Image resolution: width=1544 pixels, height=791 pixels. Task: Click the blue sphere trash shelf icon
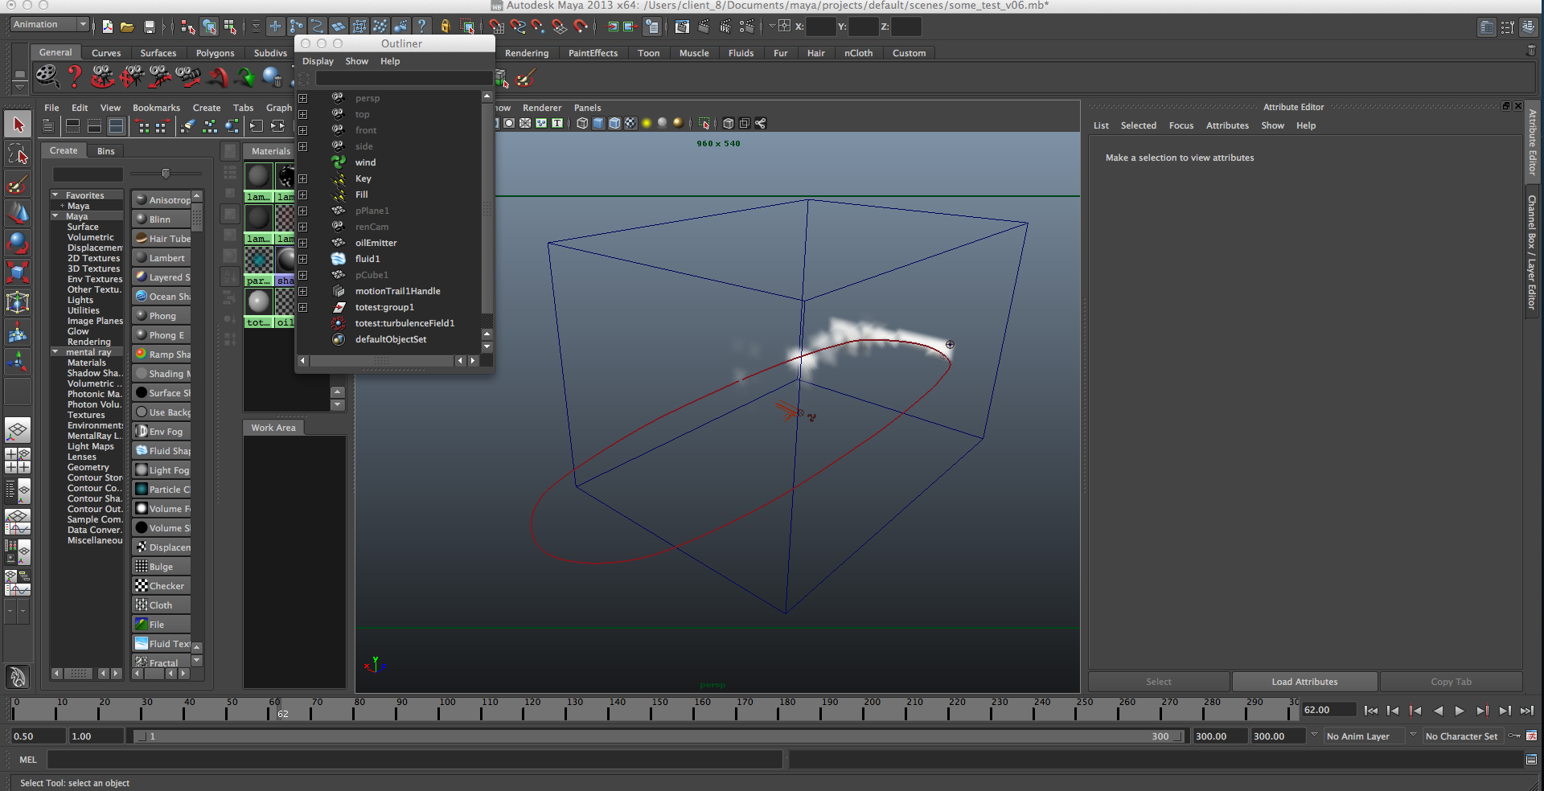pyautogui.click(x=273, y=77)
